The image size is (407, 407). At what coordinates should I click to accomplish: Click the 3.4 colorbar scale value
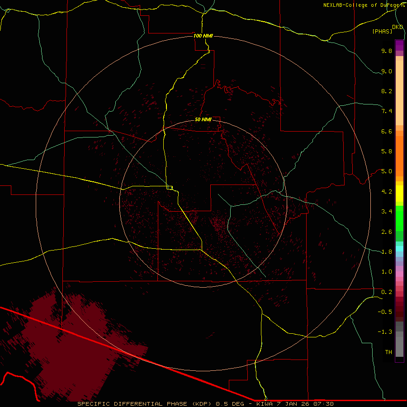pyautogui.click(x=387, y=212)
